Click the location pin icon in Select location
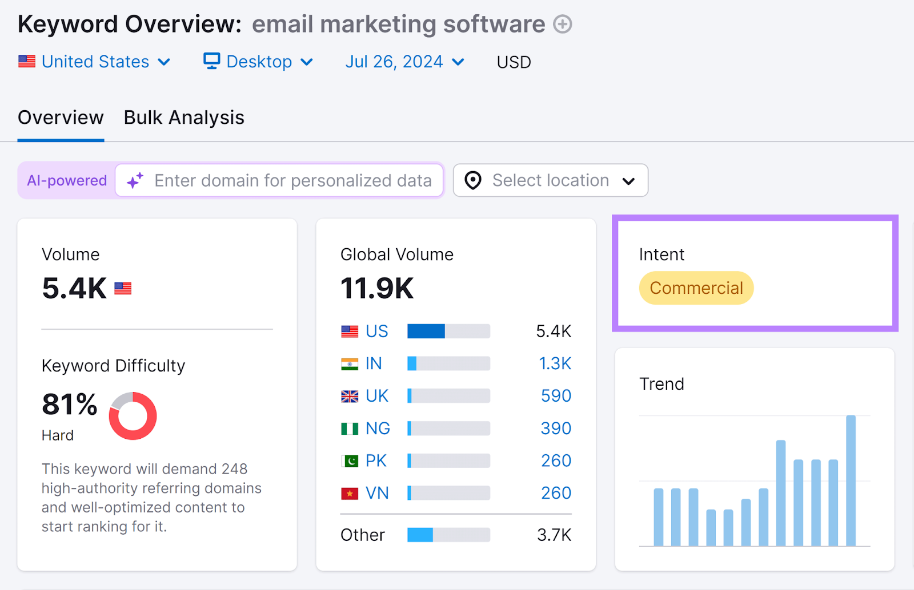914x590 pixels. [x=472, y=180]
